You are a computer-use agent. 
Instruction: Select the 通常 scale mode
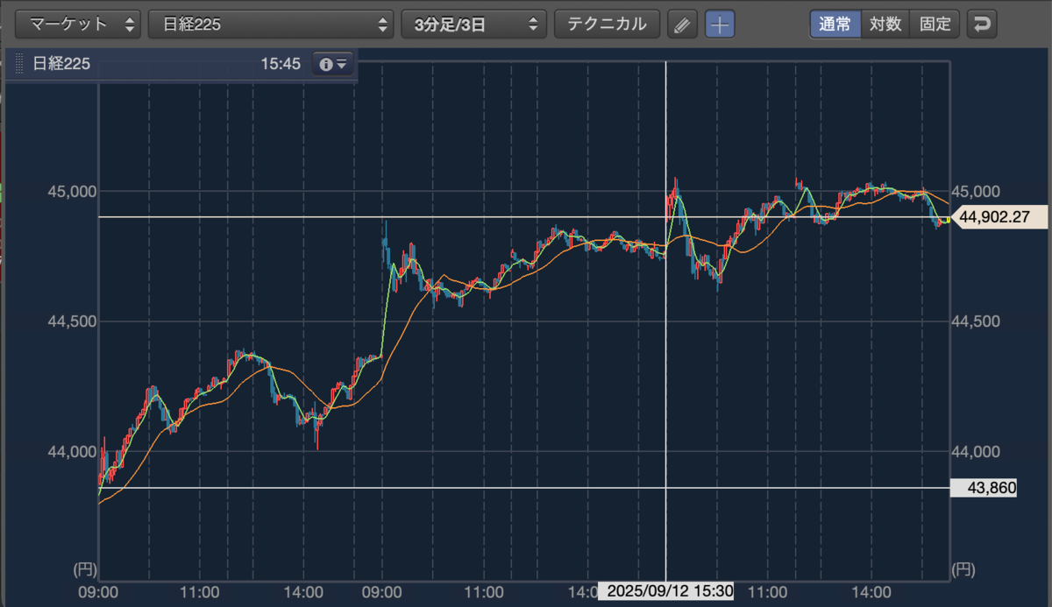tap(835, 24)
